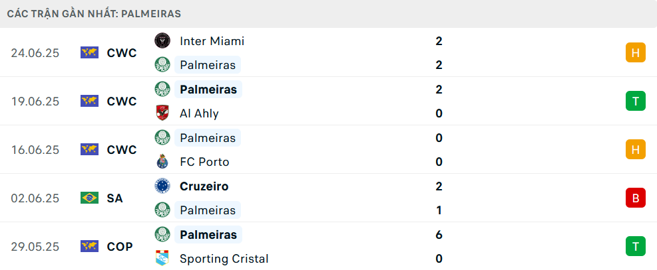Open the Inter Miami team name

pos(212,41)
